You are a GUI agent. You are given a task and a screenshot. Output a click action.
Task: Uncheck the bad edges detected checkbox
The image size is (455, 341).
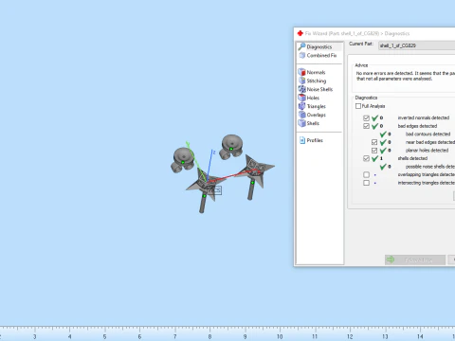click(x=366, y=126)
